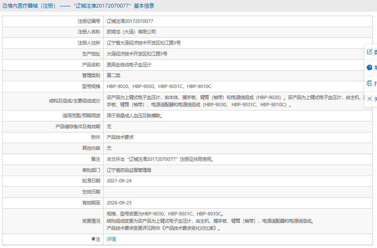
Task: Click production address 大连经济技术开发区松江路3号
Action: pos(137,54)
